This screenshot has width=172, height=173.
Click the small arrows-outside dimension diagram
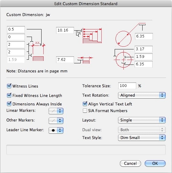coord(84,60)
